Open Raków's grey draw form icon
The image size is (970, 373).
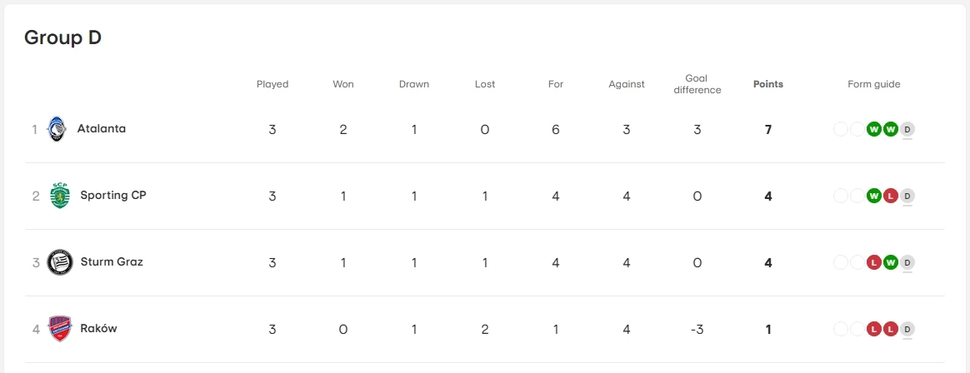pyautogui.click(x=907, y=329)
